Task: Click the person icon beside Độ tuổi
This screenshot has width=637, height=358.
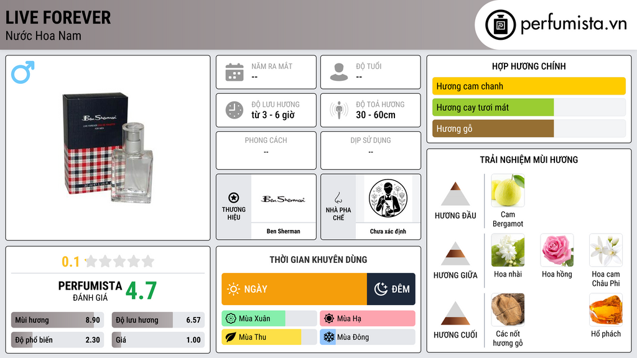Action: 339,72
